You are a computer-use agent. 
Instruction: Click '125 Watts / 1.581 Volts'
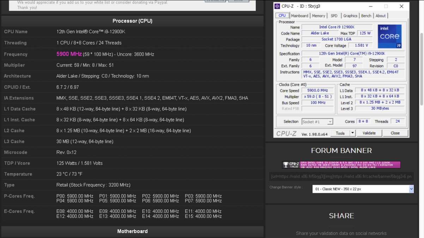pyautogui.click(x=79, y=163)
